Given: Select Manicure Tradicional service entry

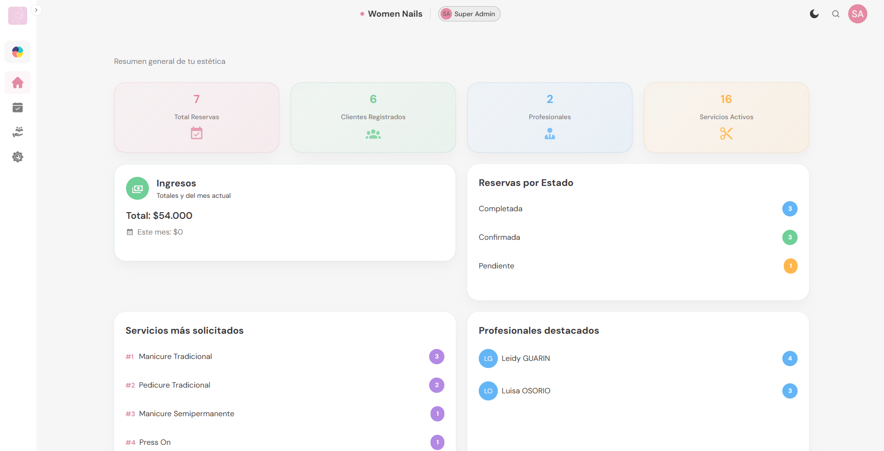Looking at the screenshot, I should click(x=175, y=357).
